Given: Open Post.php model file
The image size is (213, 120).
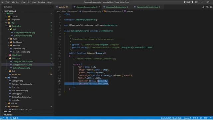Looking at the screenshot, I should pyautogui.click(x=16, y=87).
